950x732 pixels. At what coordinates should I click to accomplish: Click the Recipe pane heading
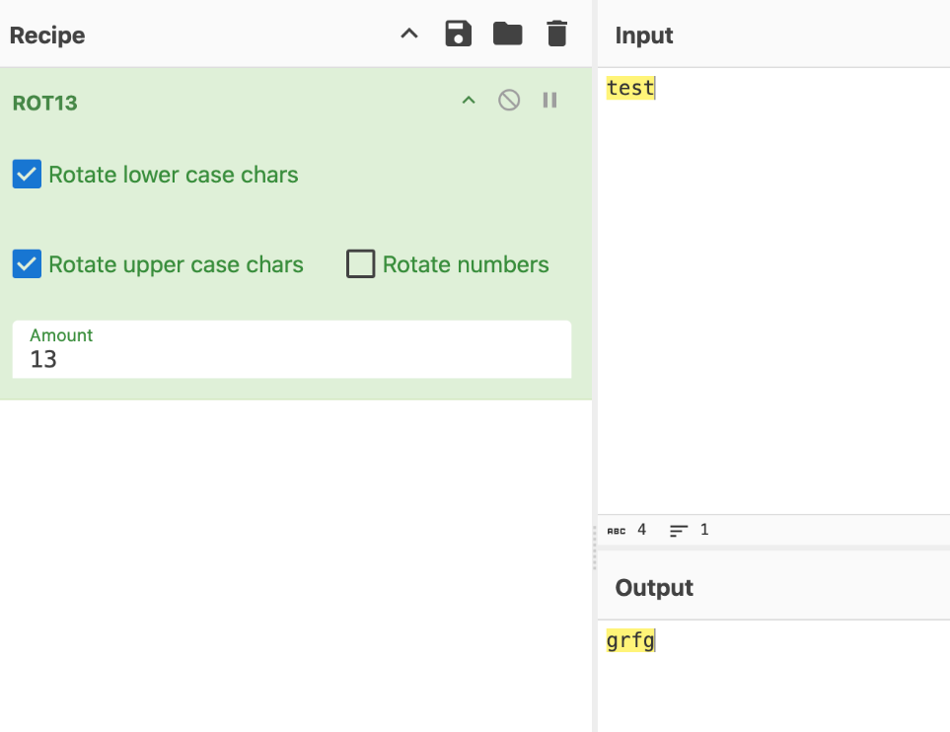pos(47,36)
